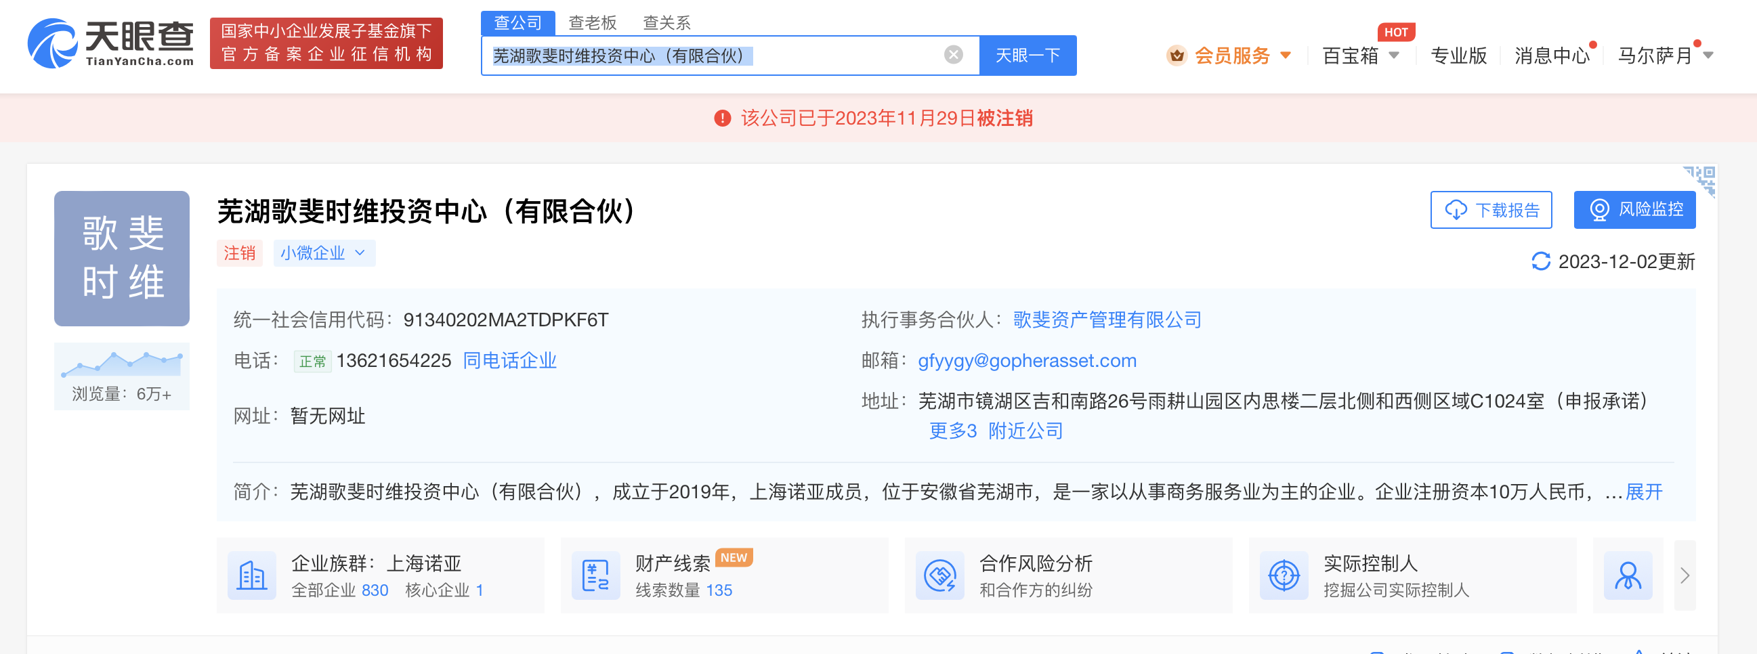Click the credit code 91340202MA2TDPKF6T
Screen dimensions: 1757x654
click(505, 320)
